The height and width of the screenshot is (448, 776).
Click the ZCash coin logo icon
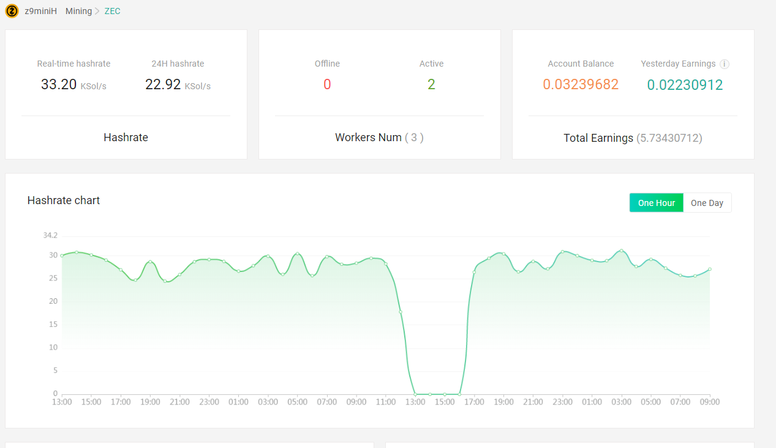coord(11,11)
